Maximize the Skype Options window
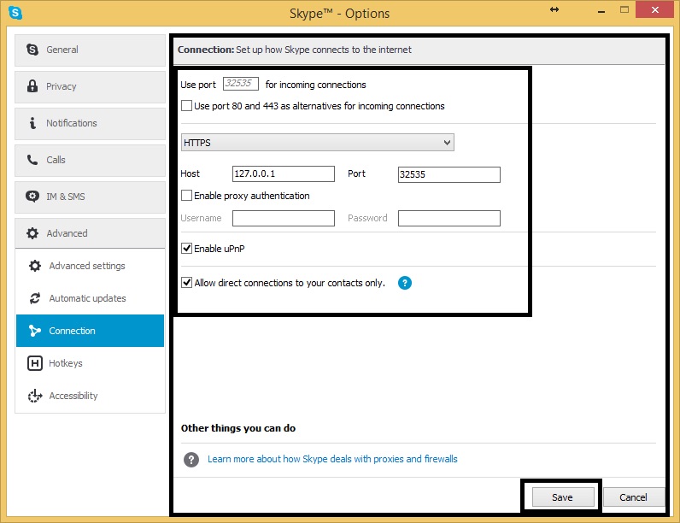Viewport: 680px width, 523px height. (624, 9)
